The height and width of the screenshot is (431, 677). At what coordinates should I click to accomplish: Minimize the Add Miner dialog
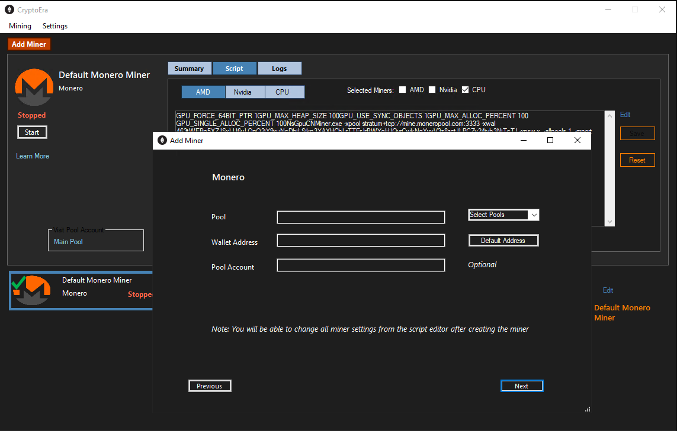point(523,140)
